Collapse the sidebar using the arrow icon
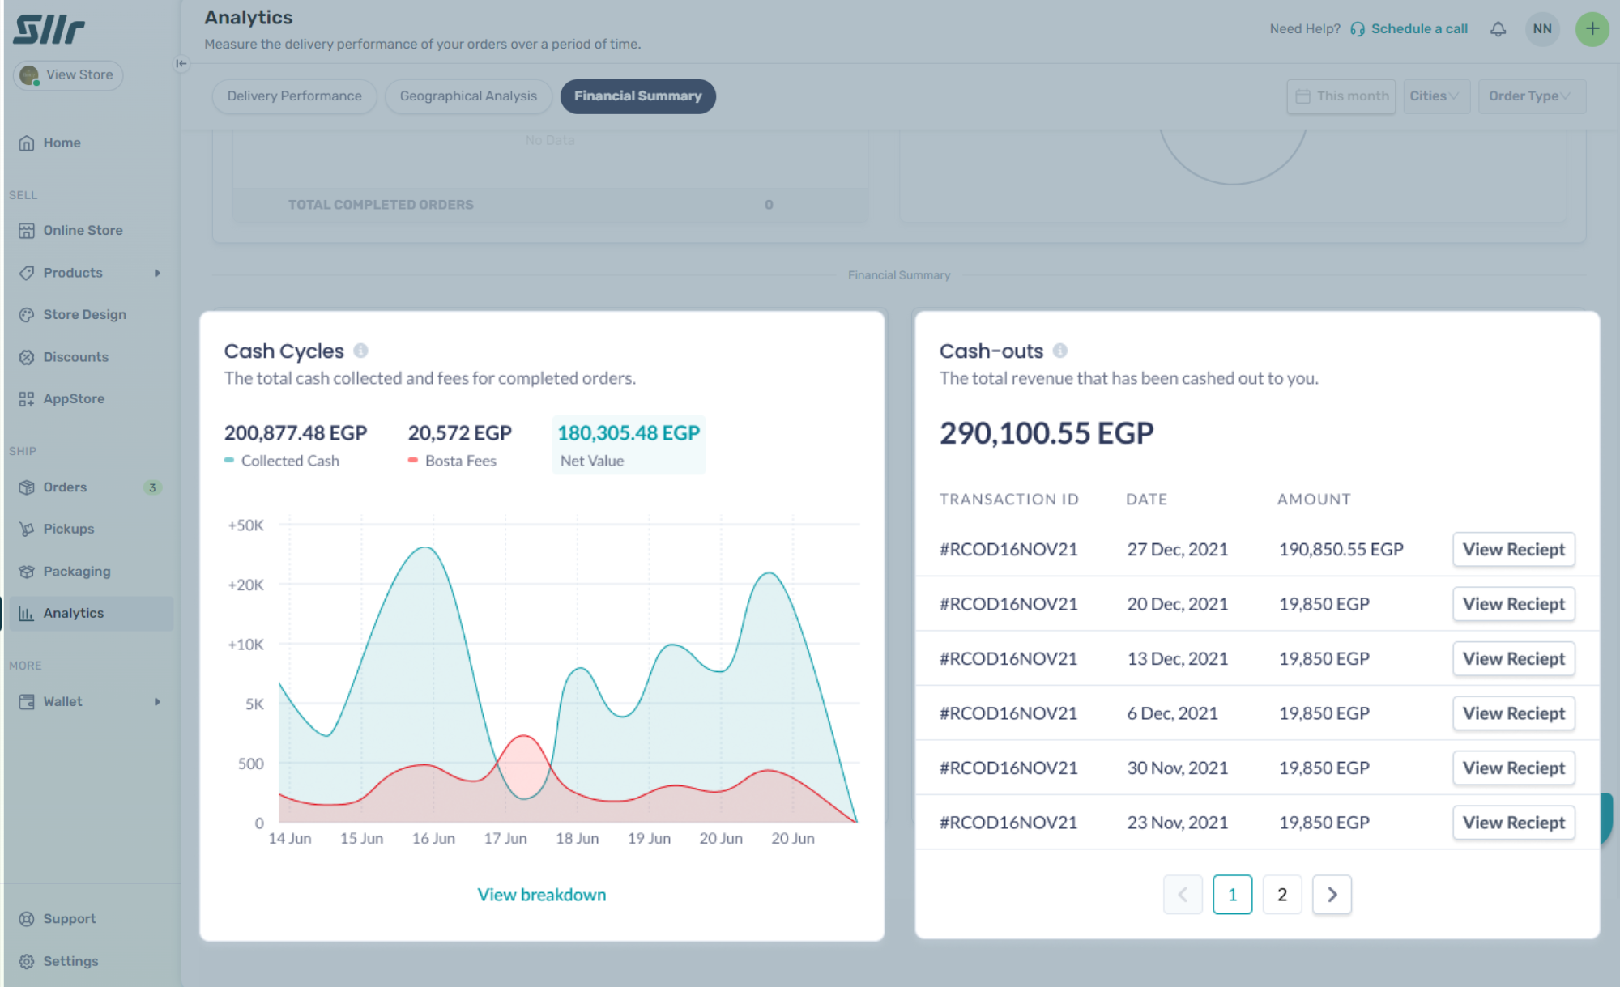The height and width of the screenshot is (987, 1620). coord(181,63)
